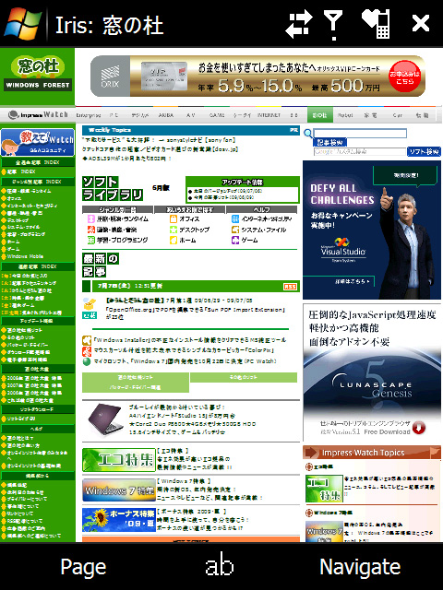Open the ヘルプ tab in software library
Screen dimensions: 443x590
[x=262, y=209]
